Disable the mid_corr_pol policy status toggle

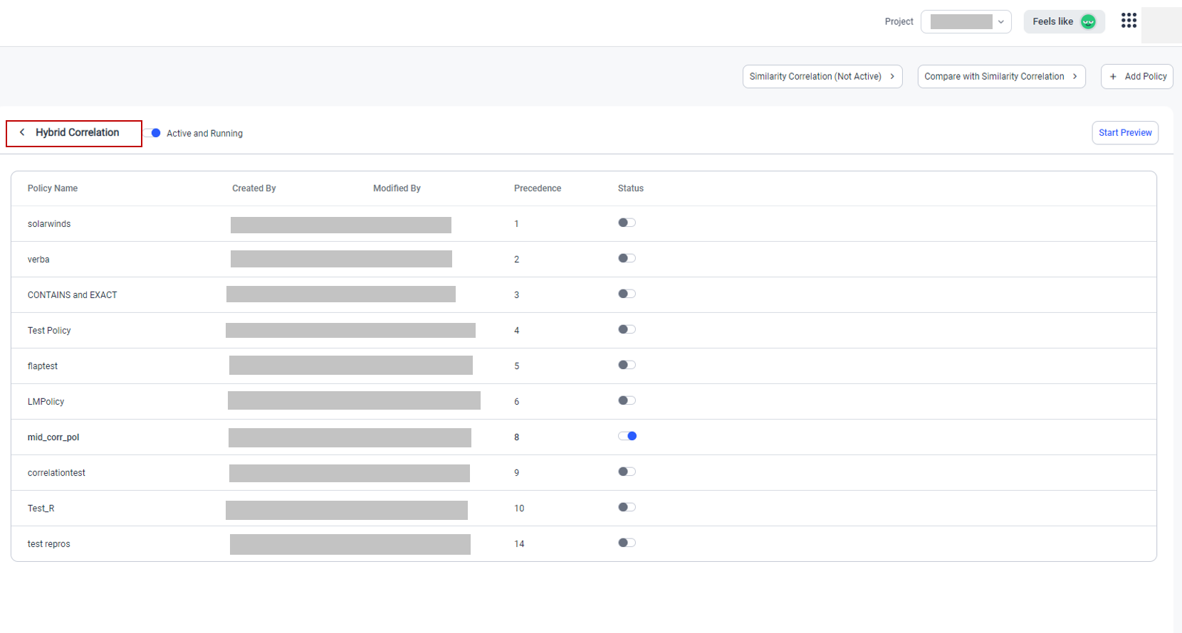[627, 436]
